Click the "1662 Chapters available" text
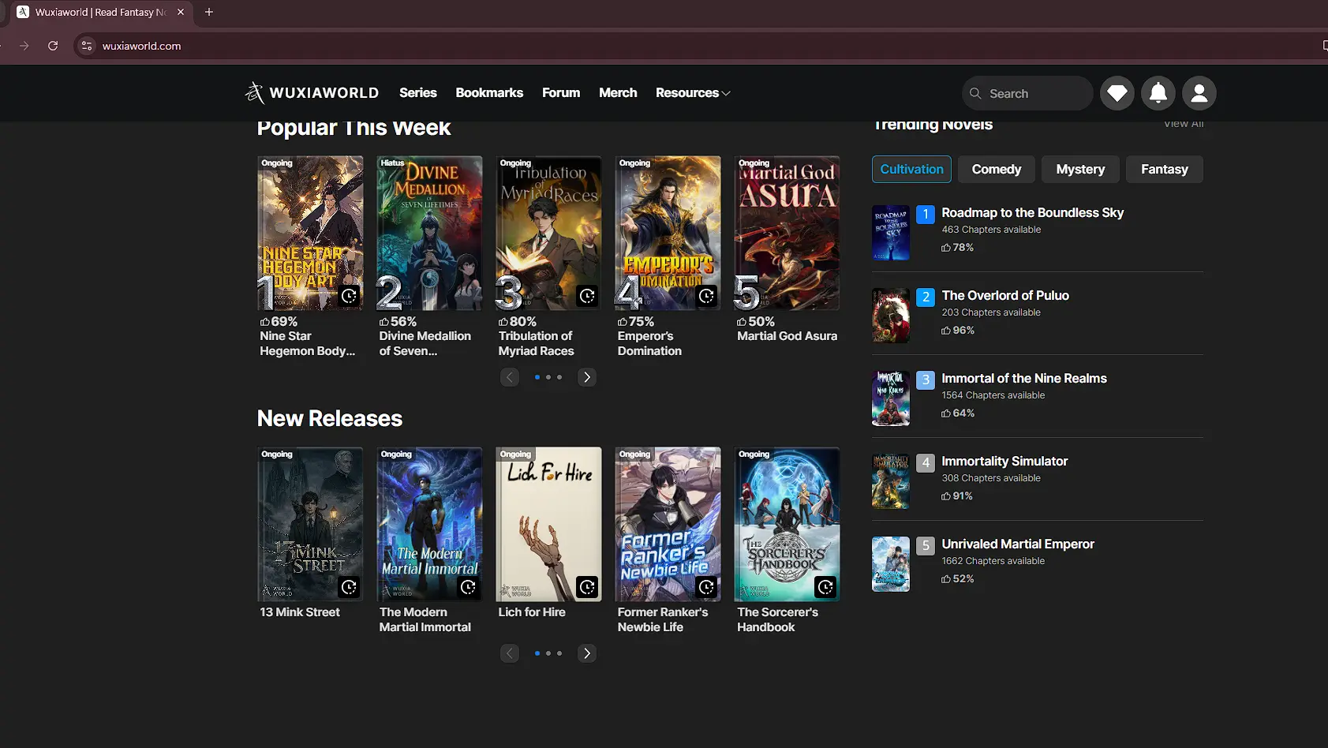Image resolution: width=1328 pixels, height=748 pixels. 993,561
